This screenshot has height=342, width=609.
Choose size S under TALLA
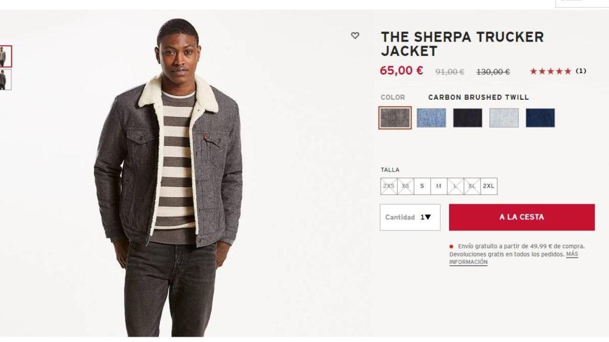(x=422, y=186)
